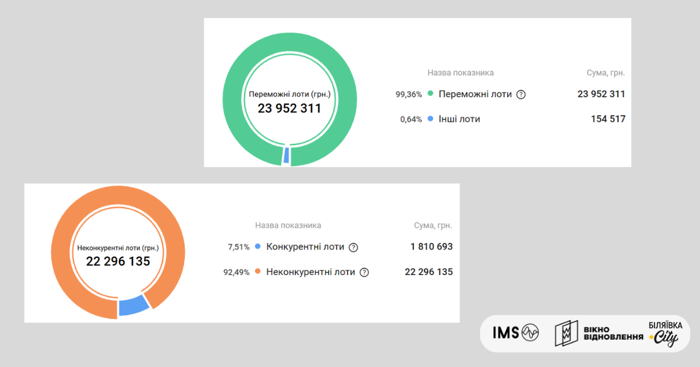Click help icon next to Переможні лоти
The image size is (700, 367).
tap(521, 94)
